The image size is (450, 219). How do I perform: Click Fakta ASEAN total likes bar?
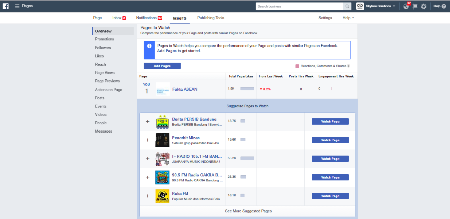coord(247,89)
